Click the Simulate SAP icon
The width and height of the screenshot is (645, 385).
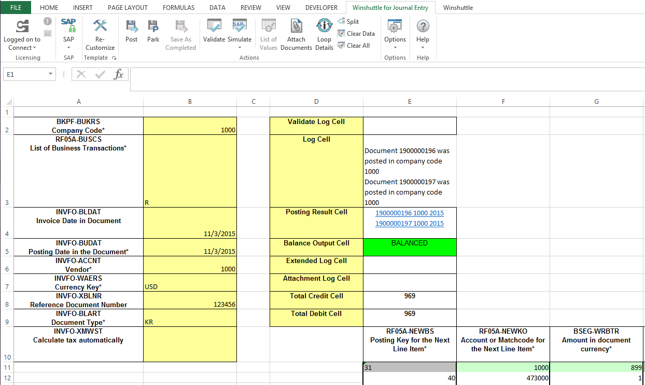(x=240, y=25)
